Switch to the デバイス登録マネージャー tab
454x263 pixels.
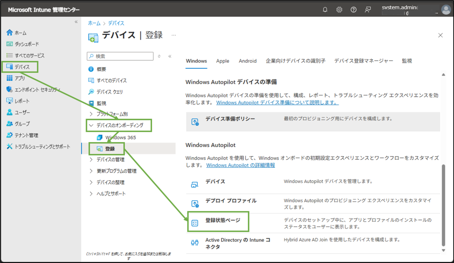(x=364, y=61)
